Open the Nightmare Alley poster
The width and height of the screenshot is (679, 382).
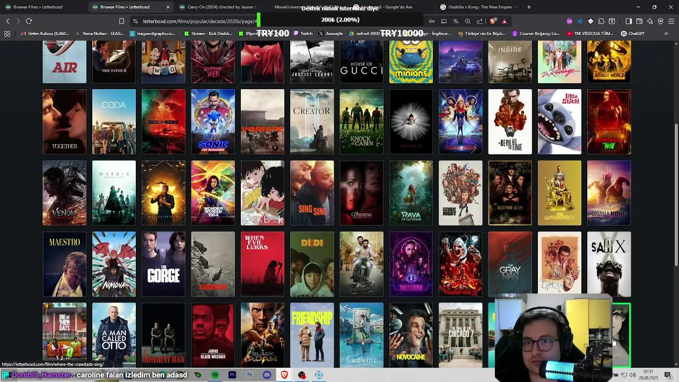click(x=510, y=193)
